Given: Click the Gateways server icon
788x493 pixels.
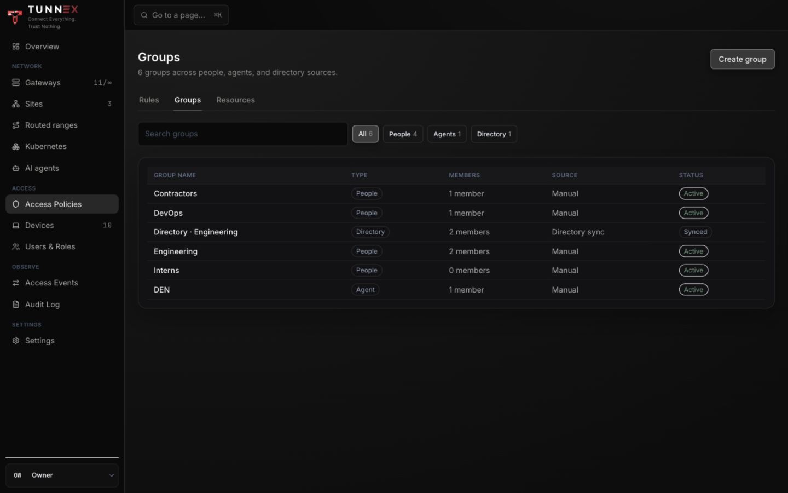Looking at the screenshot, I should [16, 83].
